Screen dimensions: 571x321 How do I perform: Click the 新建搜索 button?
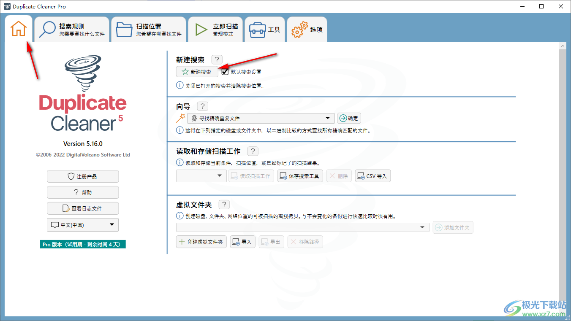click(x=197, y=72)
